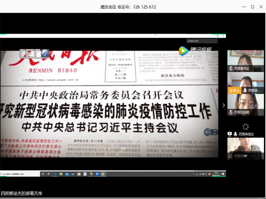Maximize the shared inner window
The height and width of the screenshot is (199, 266).
click(218, 36)
